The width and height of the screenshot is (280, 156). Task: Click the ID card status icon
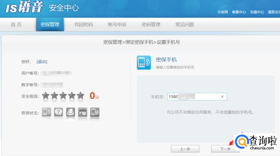(x=83, y=112)
